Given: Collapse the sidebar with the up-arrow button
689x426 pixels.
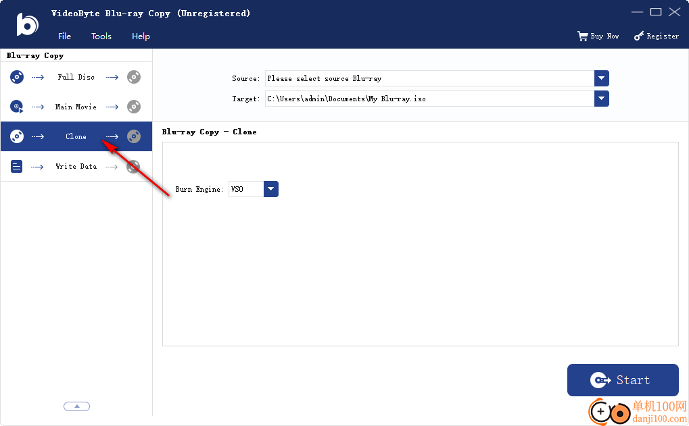Looking at the screenshot, I should [x=77, y=406].
